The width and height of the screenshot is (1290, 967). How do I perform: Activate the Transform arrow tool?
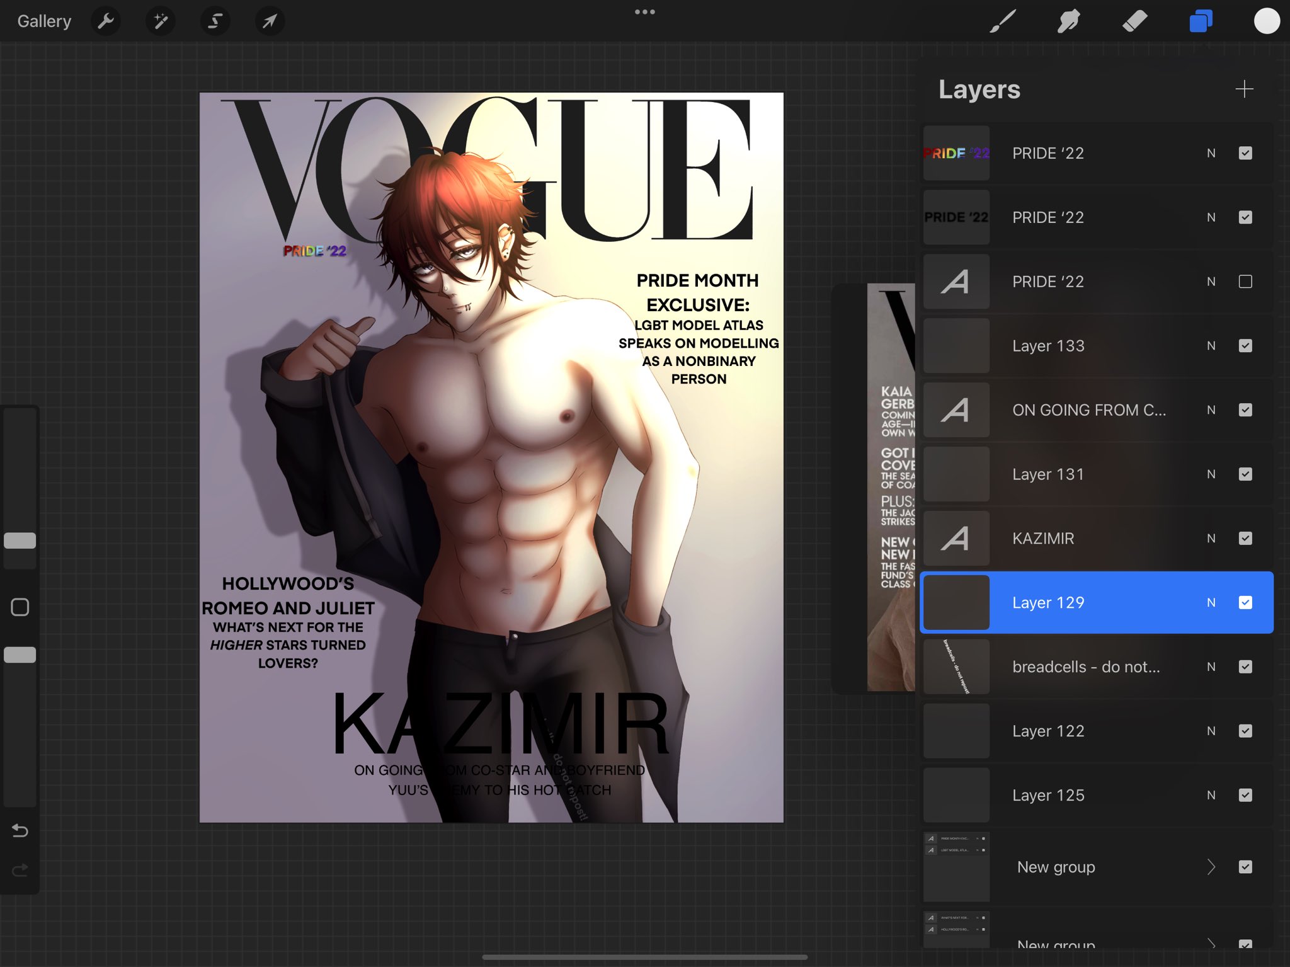point(270,21)
